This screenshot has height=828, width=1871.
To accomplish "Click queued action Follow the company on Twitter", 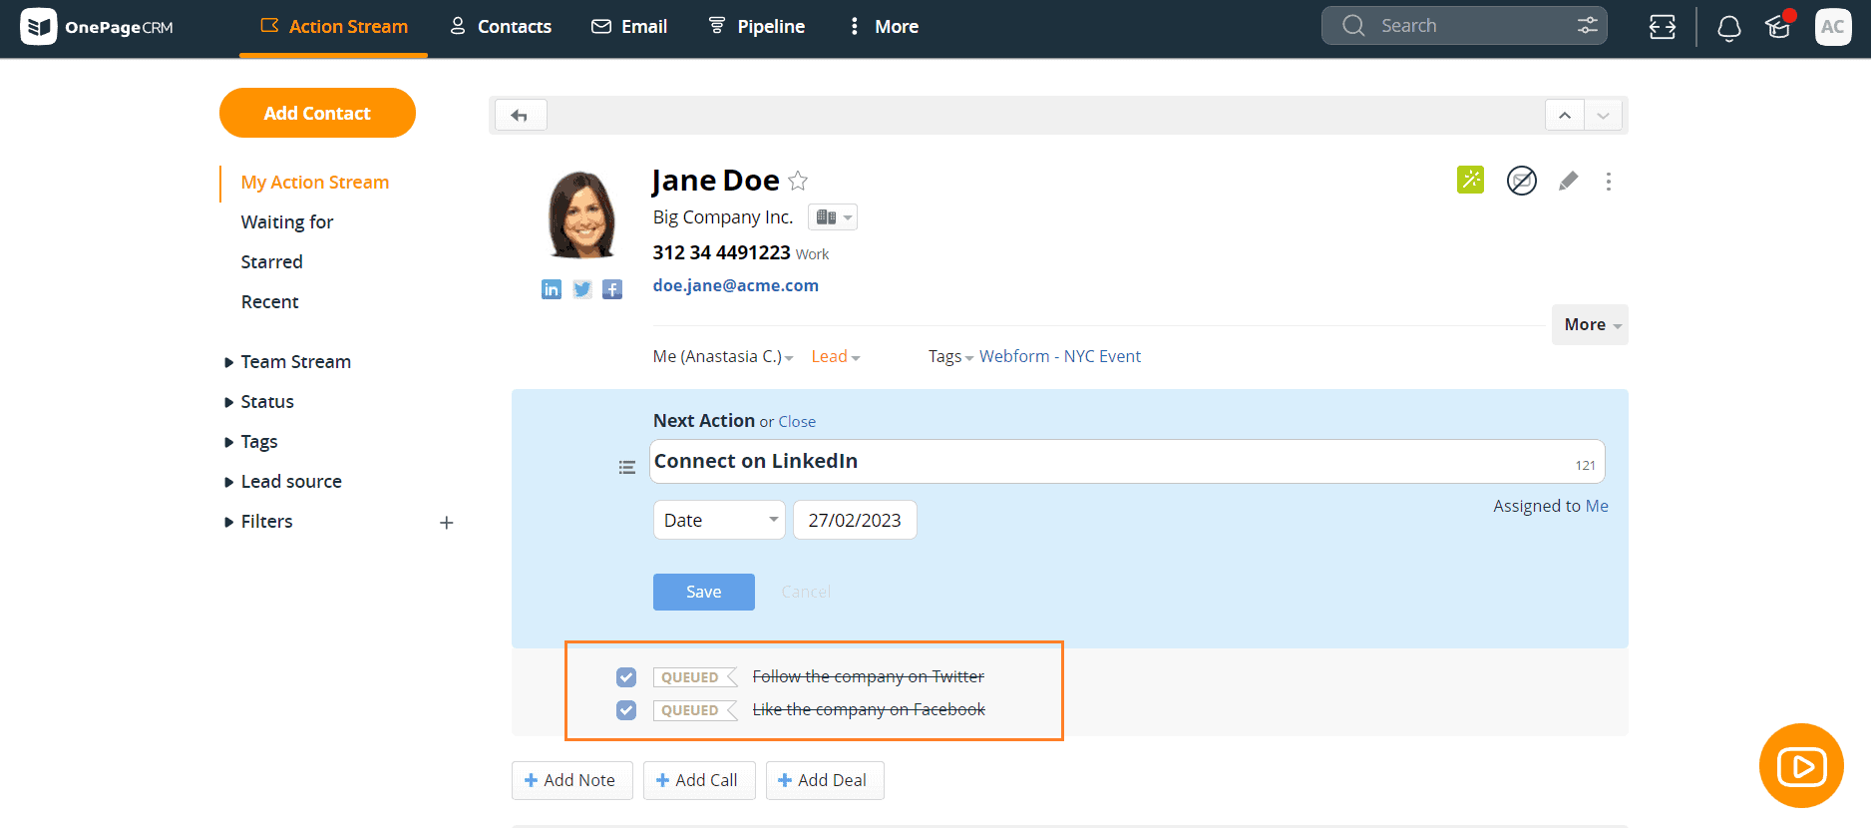I will [x=869, y=677].
